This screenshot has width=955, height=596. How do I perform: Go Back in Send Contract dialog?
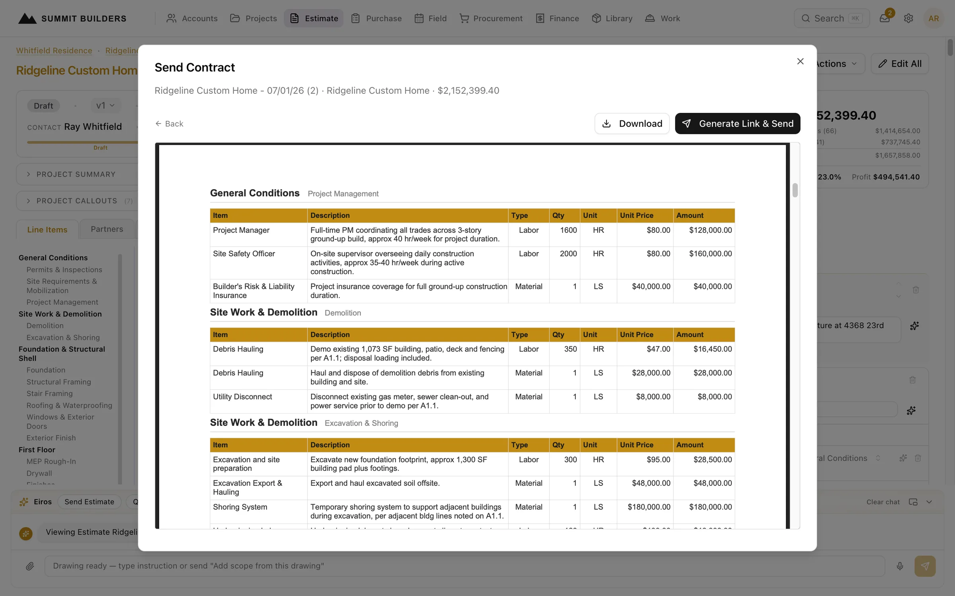click(x=169, y=124)
